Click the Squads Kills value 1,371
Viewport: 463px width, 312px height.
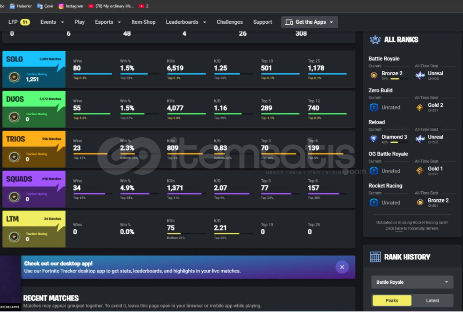(175, 188)
